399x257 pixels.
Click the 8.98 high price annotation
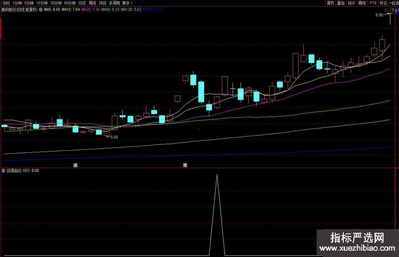coord(379,15)
